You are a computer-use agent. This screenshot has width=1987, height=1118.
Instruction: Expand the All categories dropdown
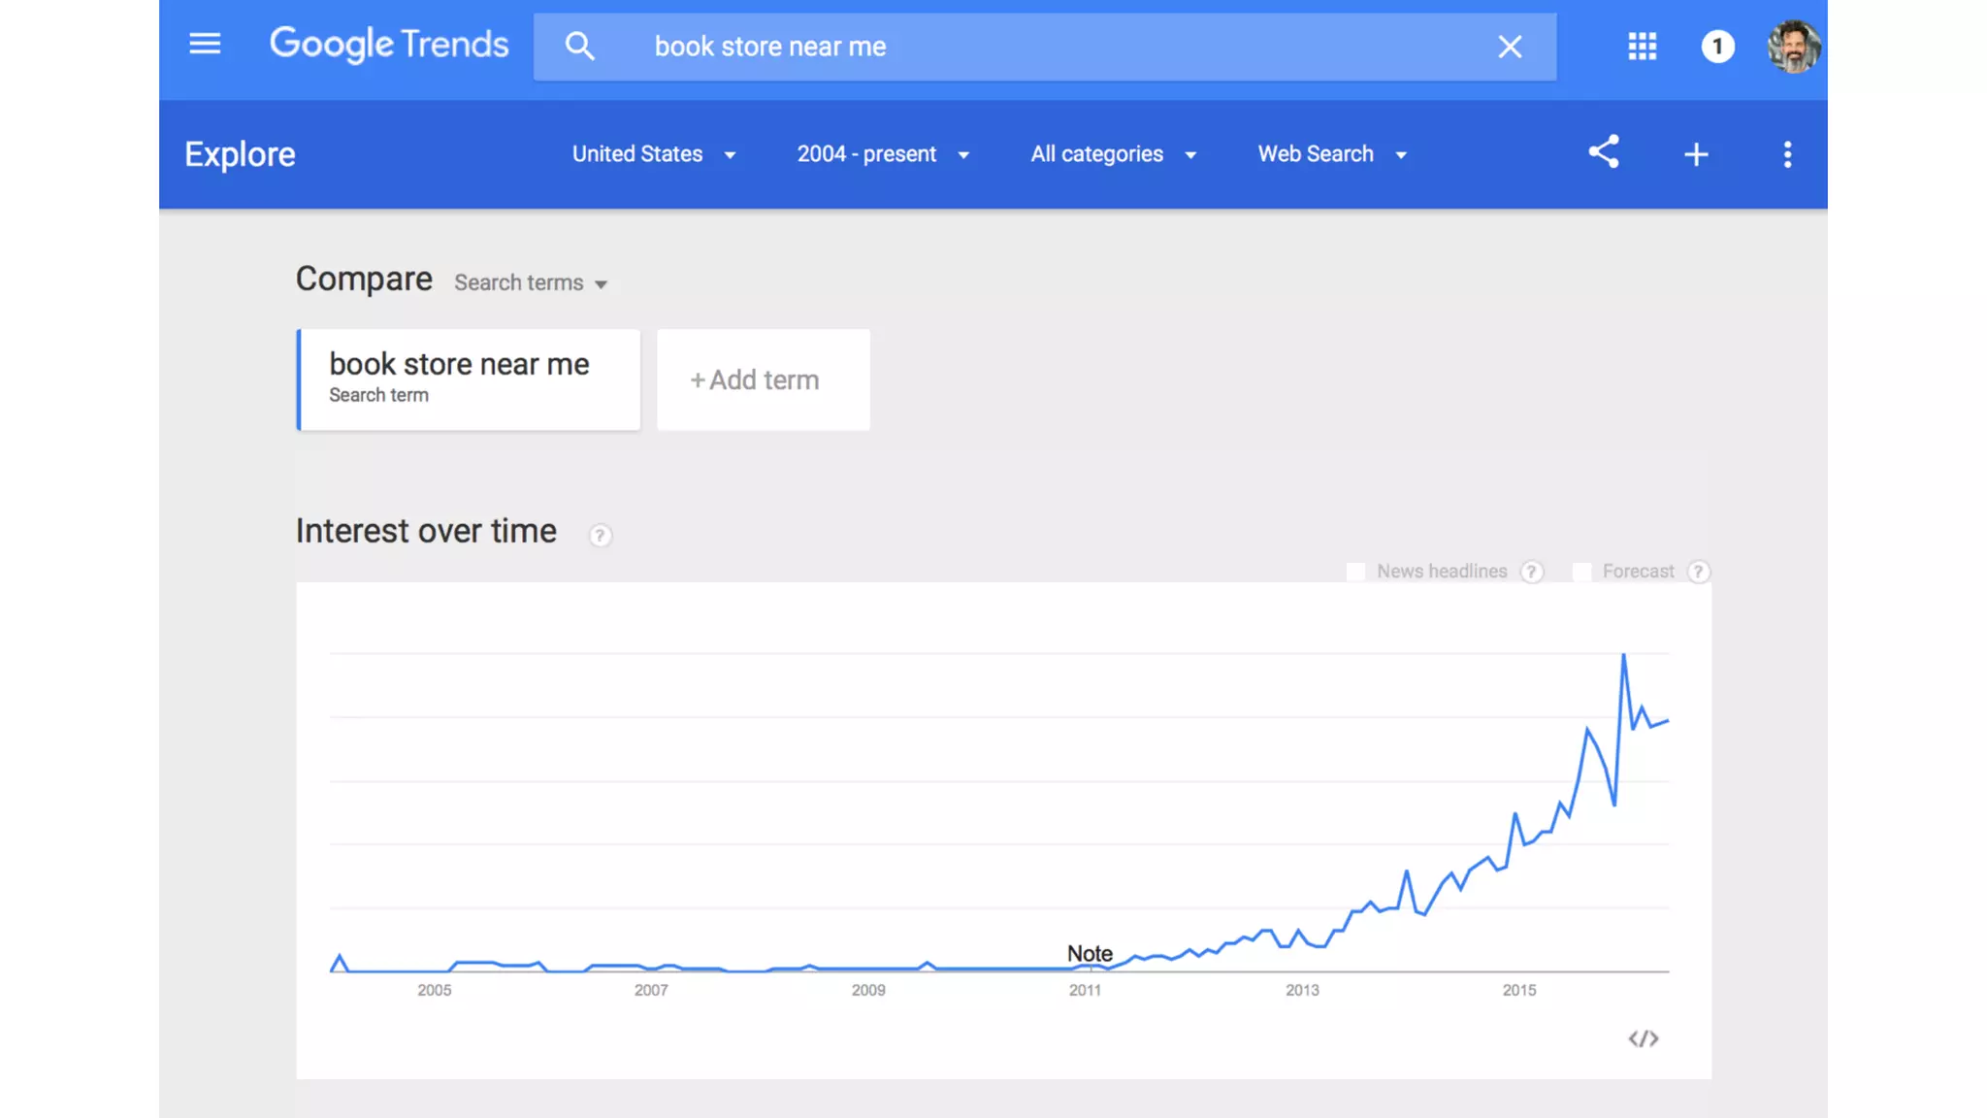[x=1113, y=154]
